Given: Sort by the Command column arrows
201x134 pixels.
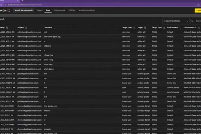Looking at the screenshot, I should click(54, 28).
